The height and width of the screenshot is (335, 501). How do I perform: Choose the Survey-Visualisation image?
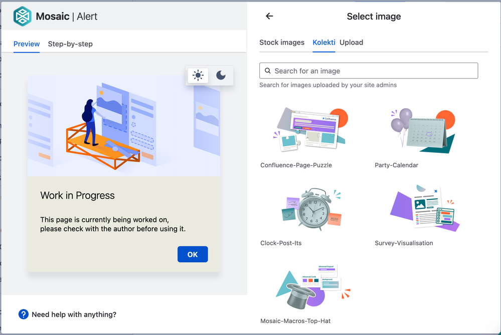pos(425,208)
